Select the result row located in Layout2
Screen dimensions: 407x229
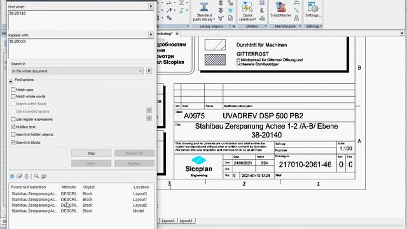click(81, 205)
